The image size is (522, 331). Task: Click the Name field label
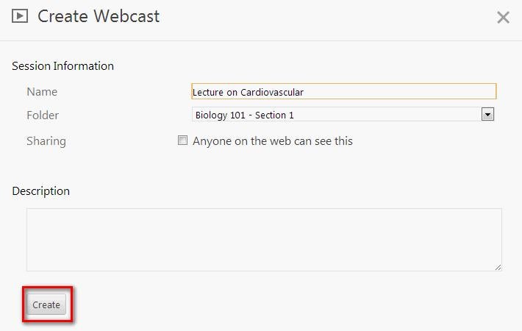coord(42,91)
